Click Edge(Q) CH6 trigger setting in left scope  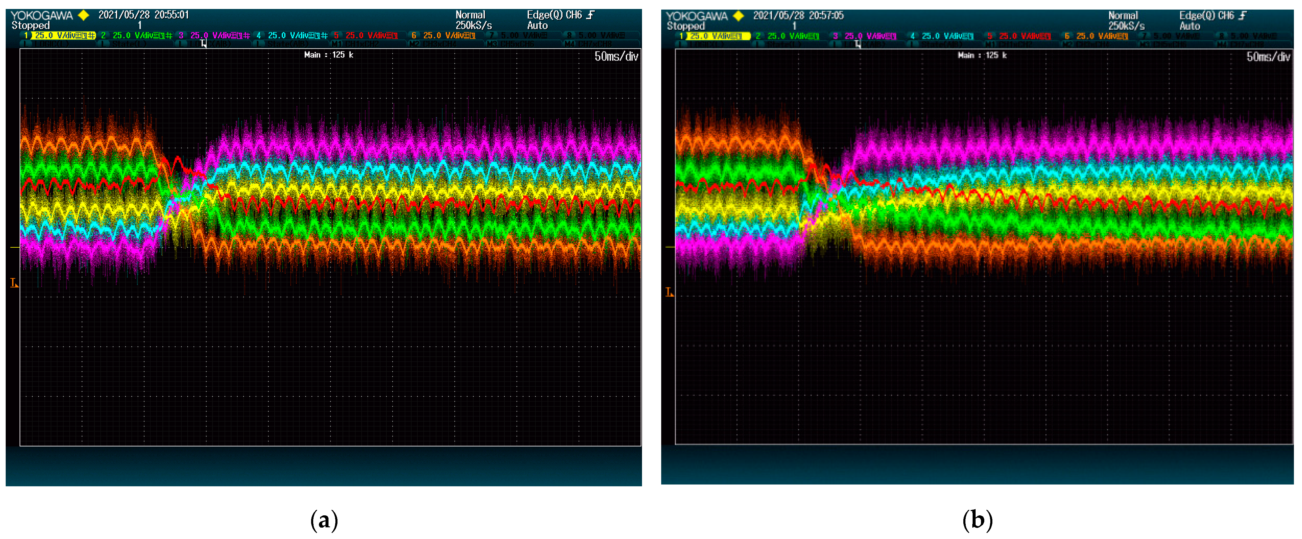point(554,15)
